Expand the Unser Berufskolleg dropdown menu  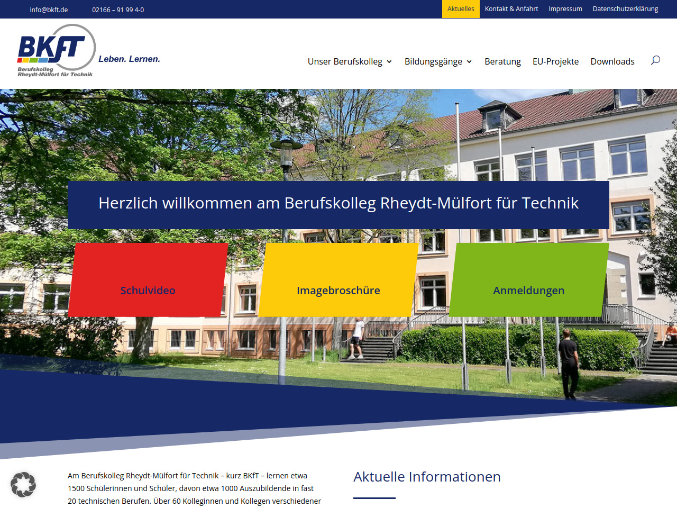[x=350, y=61]
